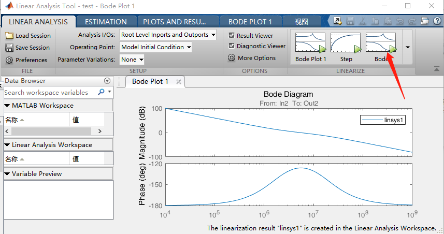Linearize with the new Bode plot thumbnail
444x234 pixels.
[x=381, y=42]
